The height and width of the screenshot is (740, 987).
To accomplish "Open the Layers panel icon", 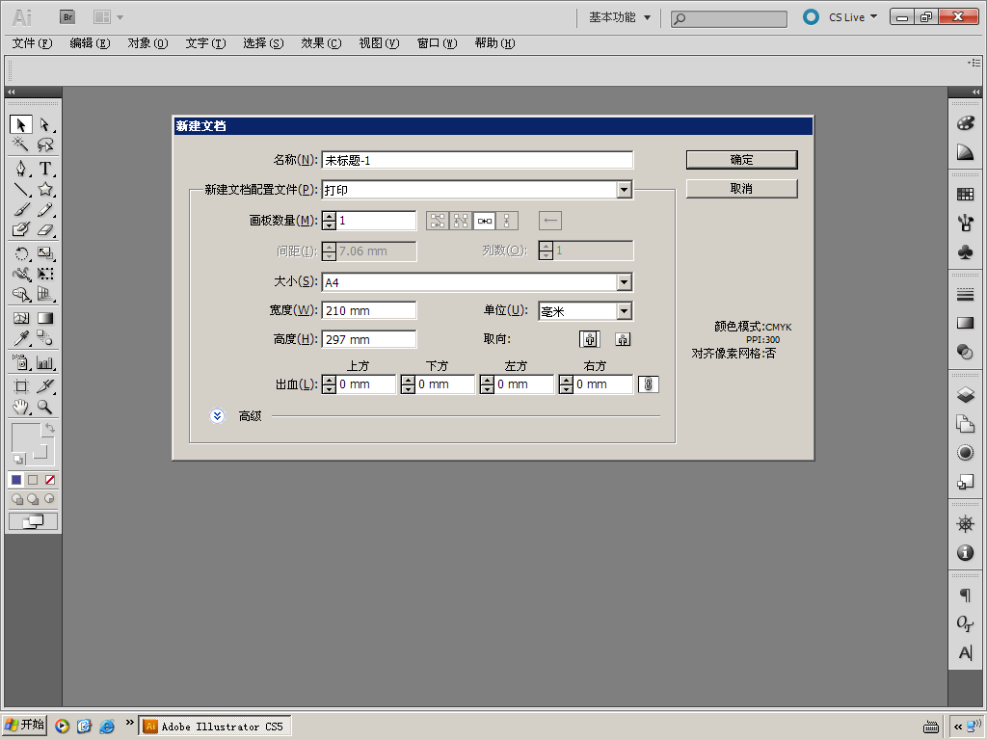I will 965,394.
